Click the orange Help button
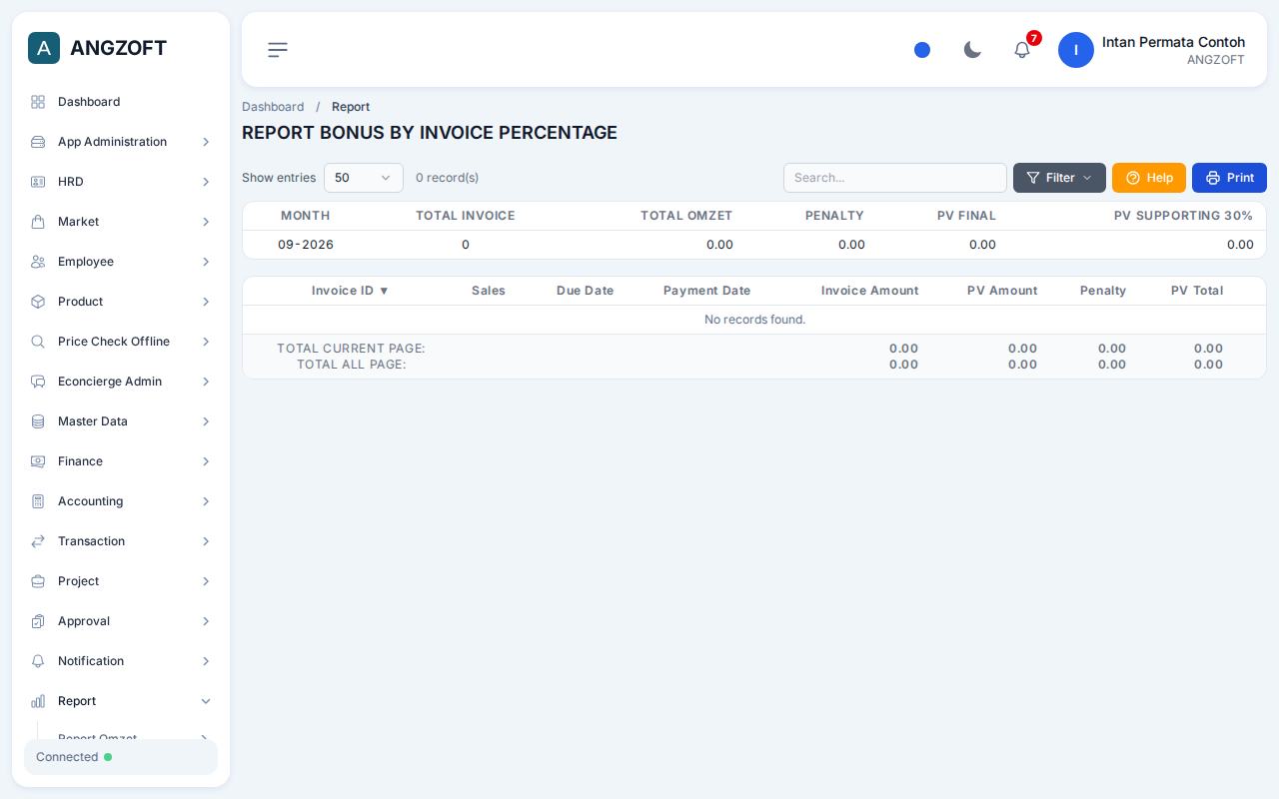This screenshot has width=1279, height=799. [1149, 178]
